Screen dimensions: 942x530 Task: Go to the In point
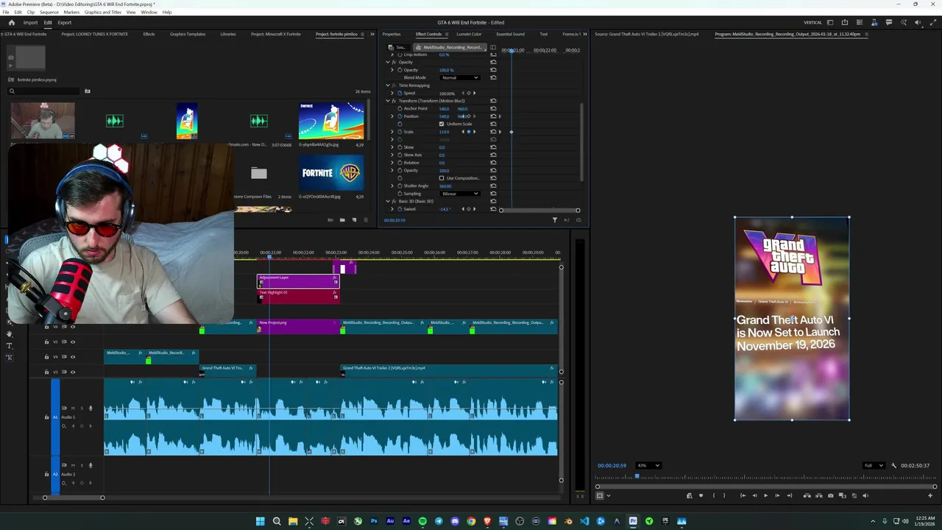743,495
